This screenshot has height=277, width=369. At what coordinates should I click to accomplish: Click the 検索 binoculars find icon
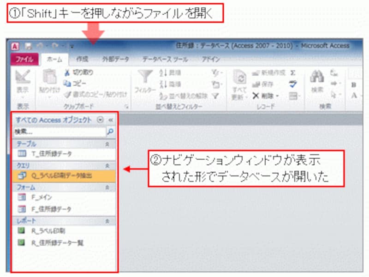click(x=317, y=77)
